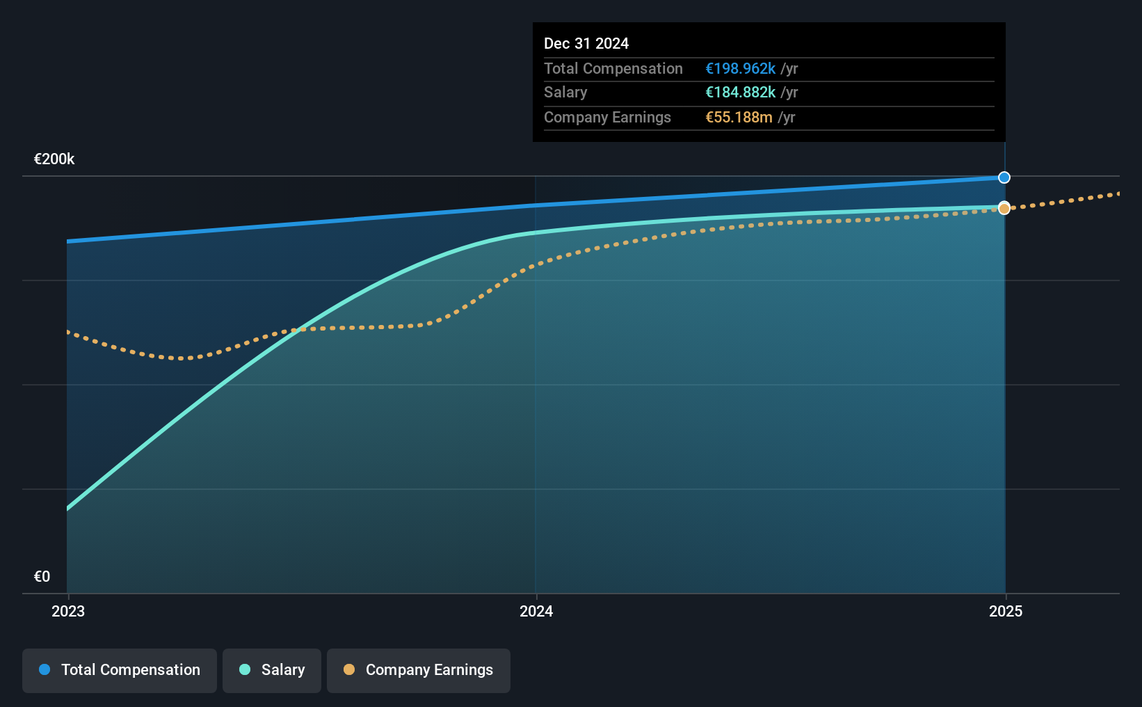Click the 2025 x-axis label

[x=1006, y=611]
